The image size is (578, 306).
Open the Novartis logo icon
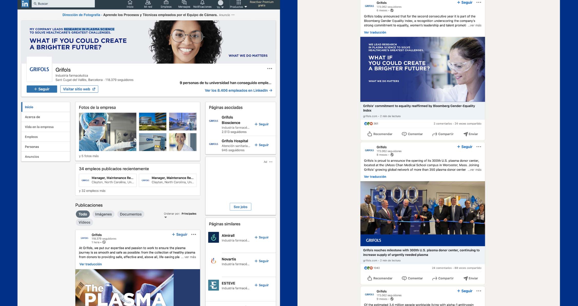click(x=214, y=261)
